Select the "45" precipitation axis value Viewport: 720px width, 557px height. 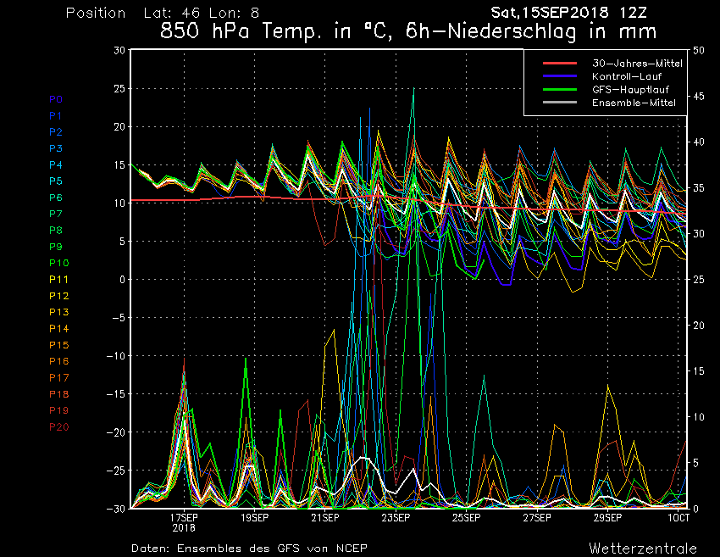point(699,96)
